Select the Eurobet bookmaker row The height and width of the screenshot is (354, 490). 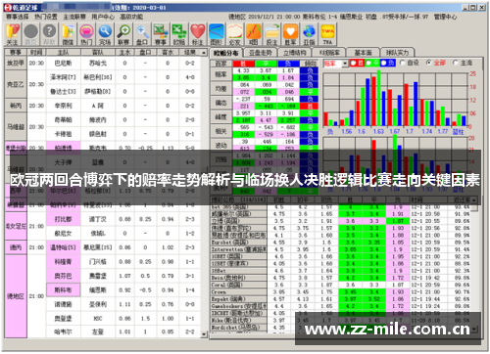(x=342, y=243)
